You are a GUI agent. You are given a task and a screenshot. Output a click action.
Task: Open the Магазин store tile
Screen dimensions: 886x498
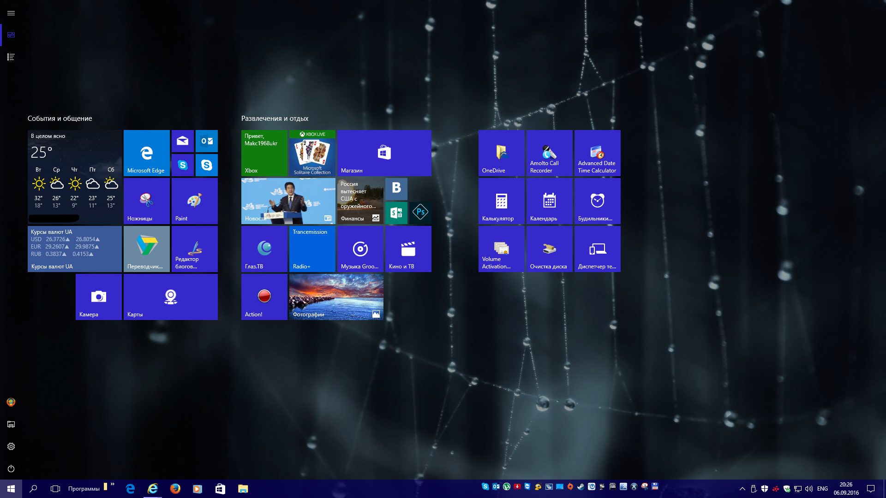[384, 153]
